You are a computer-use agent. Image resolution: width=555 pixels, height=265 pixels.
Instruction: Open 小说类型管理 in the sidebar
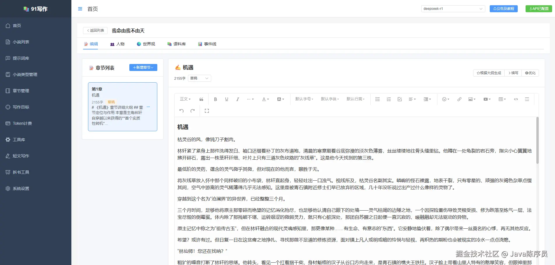tap(36, 74)
